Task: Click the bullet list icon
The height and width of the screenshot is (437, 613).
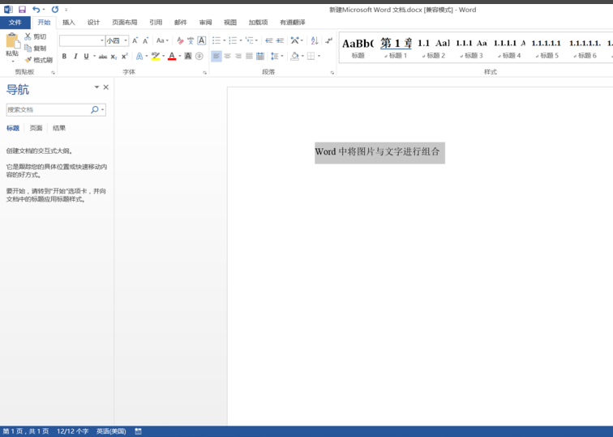Action: [x=216, y=40]
